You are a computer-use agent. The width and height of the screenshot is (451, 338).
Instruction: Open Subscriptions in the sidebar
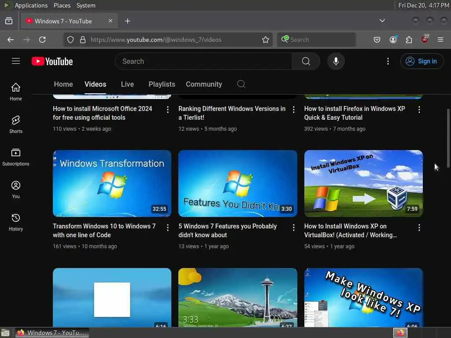[16, 157]
